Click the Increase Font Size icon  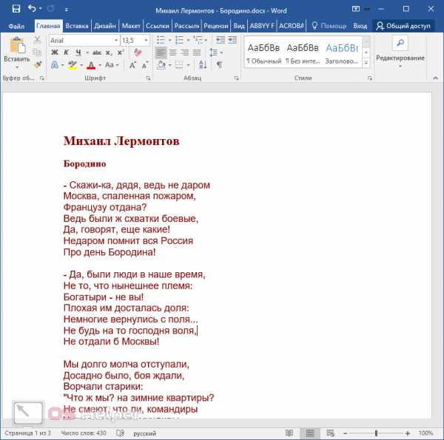coord(132,65)
